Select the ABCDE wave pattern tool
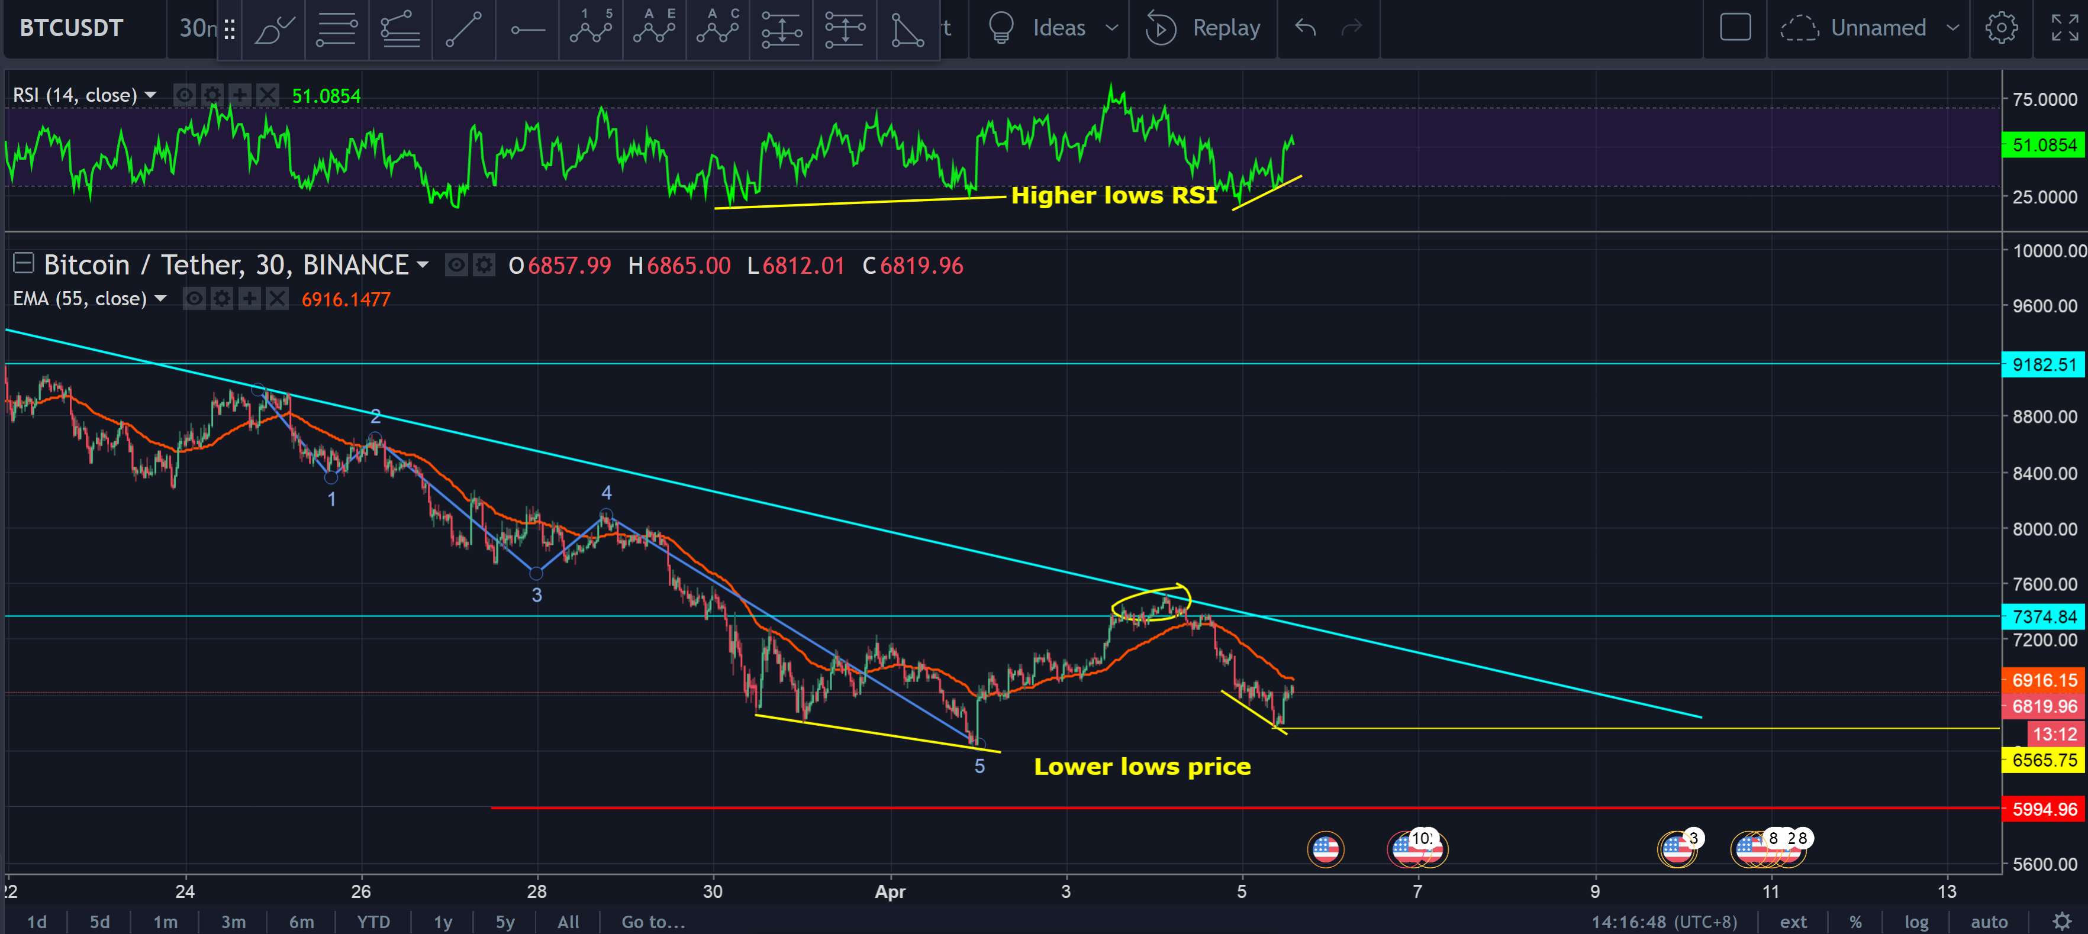 coord(654,29)
